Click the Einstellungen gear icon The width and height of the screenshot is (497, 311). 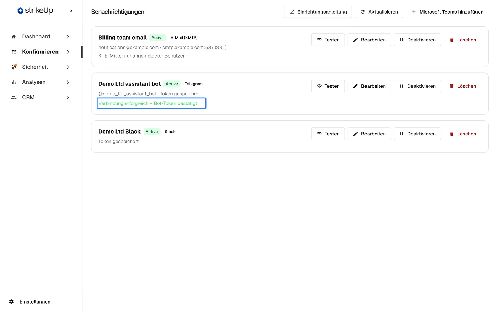coord(11,302)
